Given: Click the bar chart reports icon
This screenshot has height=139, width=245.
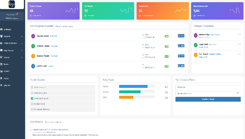Looking at the screenshot, I should pyautogui.click(x=2, y=71).
